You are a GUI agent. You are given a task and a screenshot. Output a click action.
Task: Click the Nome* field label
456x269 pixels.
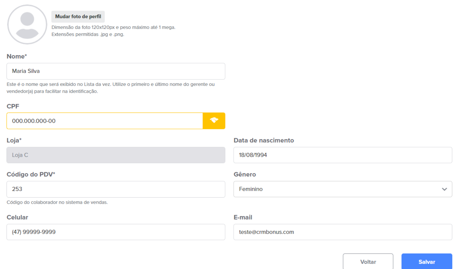pyautogui.click(x=17, y=56)
